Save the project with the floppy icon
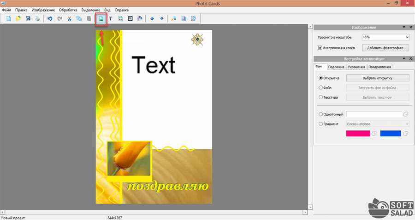The height and width of the screenshot is (220, 415). point(28,19)
